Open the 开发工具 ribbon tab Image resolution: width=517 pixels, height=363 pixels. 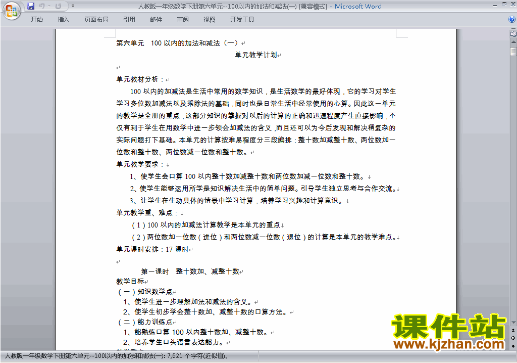(x=242, y=20)
